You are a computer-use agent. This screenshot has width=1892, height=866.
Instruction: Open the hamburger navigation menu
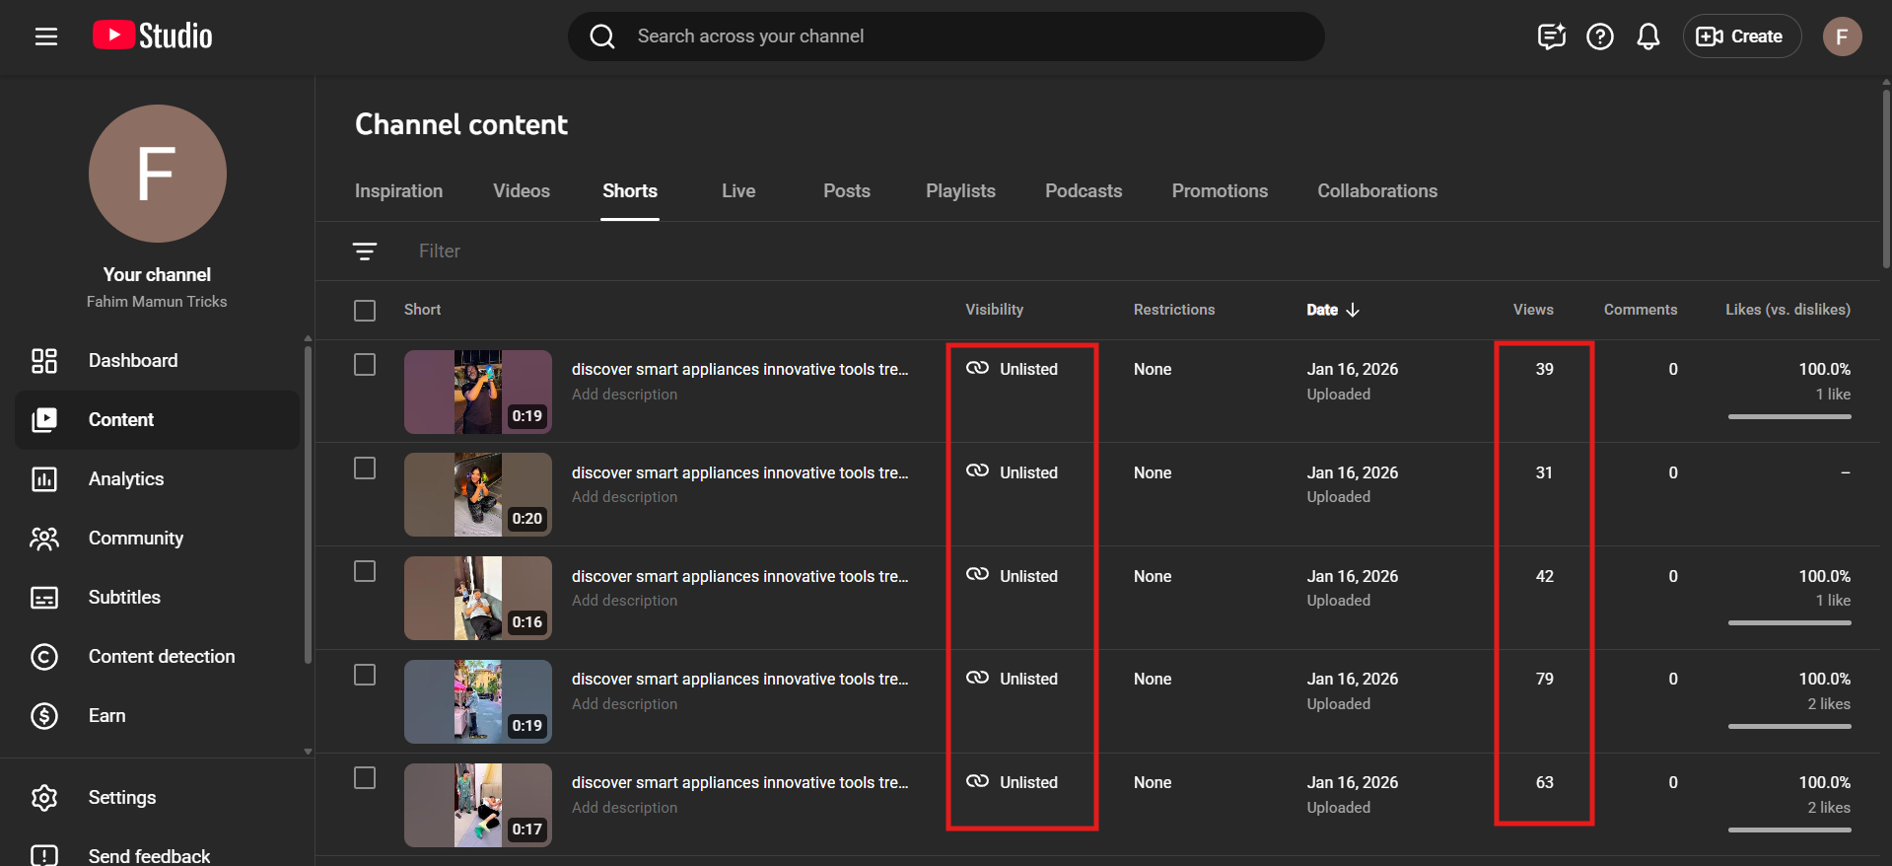pos(46,36)
